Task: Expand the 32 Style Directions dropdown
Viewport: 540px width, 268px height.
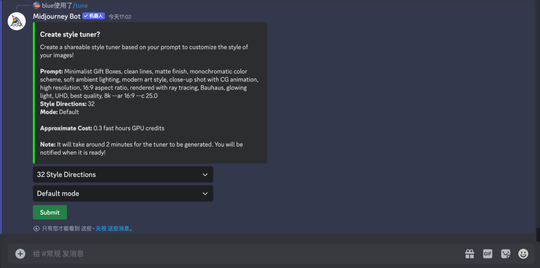Action: 123,174
